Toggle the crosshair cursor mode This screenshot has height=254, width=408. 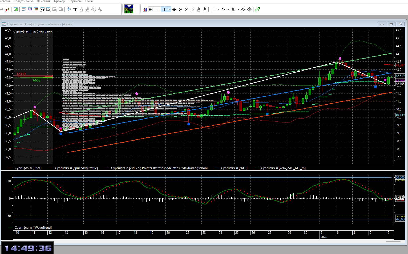click(164, 9)
